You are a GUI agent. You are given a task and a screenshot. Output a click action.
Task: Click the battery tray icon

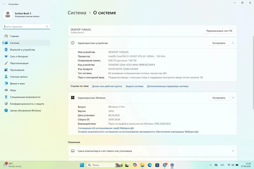(x=237, y=165)
